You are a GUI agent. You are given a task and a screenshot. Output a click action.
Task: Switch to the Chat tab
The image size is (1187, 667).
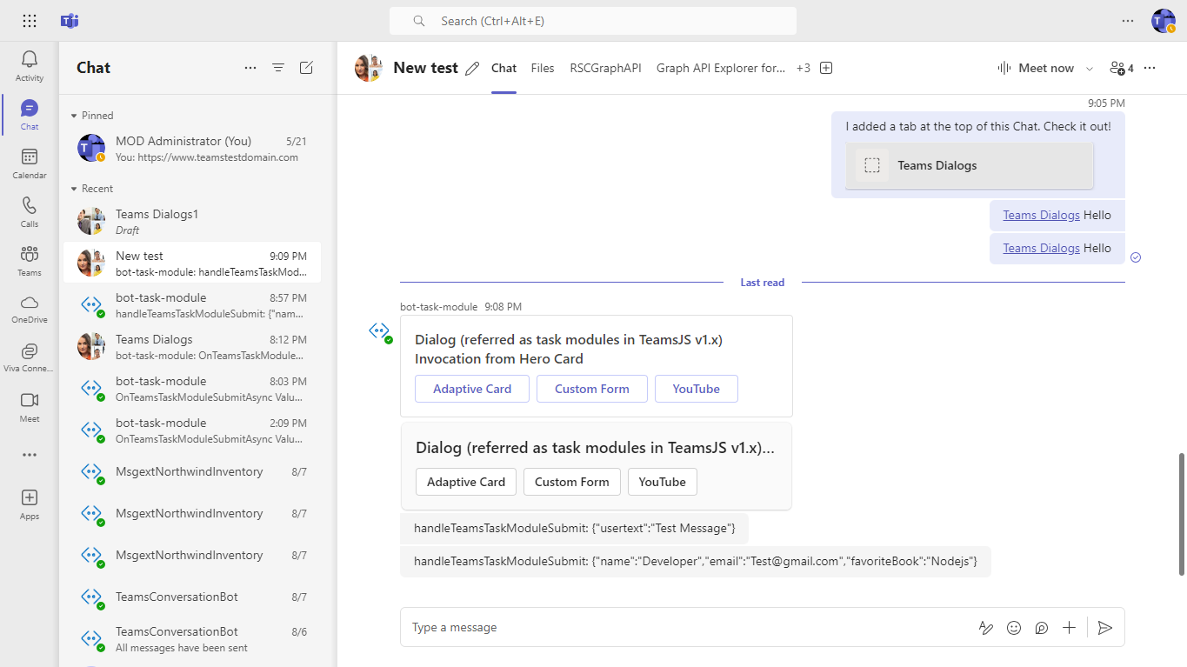[x=504, y=68]
